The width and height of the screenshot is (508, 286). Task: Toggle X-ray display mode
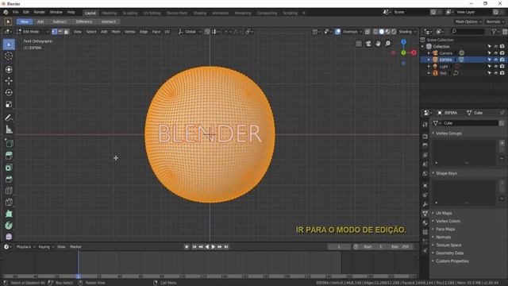point(368,32)
